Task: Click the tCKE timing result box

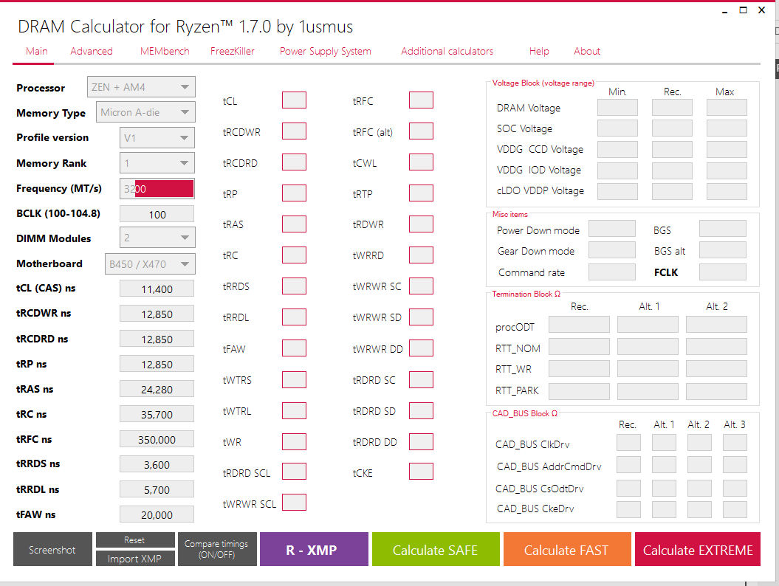Action: (422, 472)
